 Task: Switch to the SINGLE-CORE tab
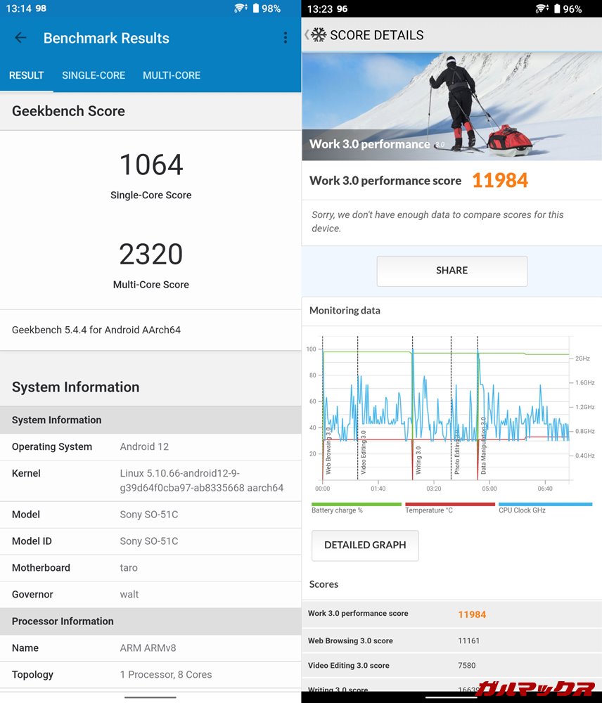[x=94, y=75]
